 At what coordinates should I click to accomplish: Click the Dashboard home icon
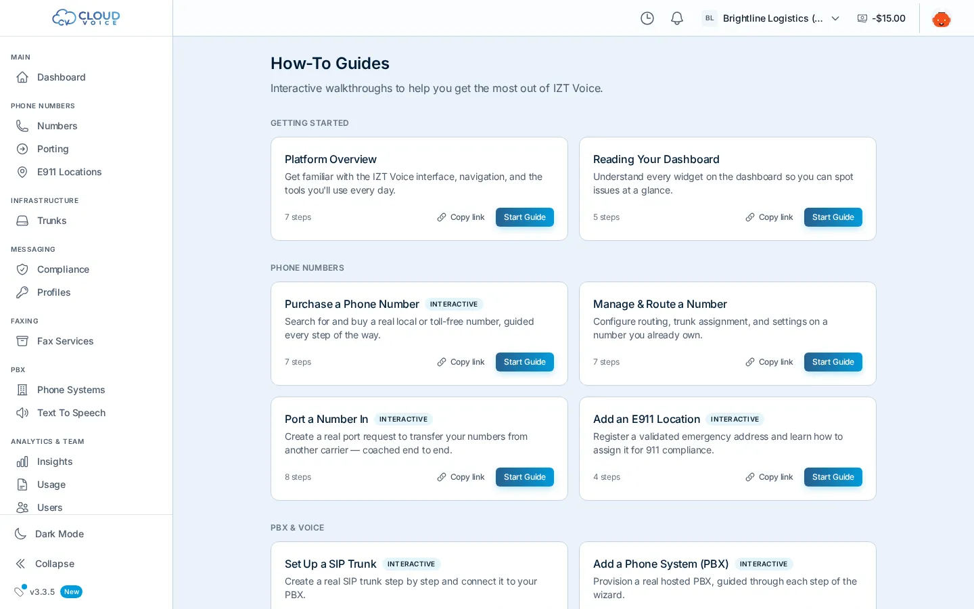22,77
